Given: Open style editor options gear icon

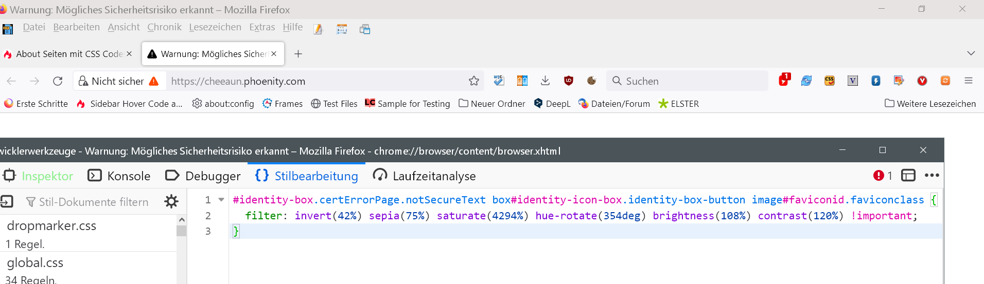Looking at the screenshot, I should [x=171, y=202].
